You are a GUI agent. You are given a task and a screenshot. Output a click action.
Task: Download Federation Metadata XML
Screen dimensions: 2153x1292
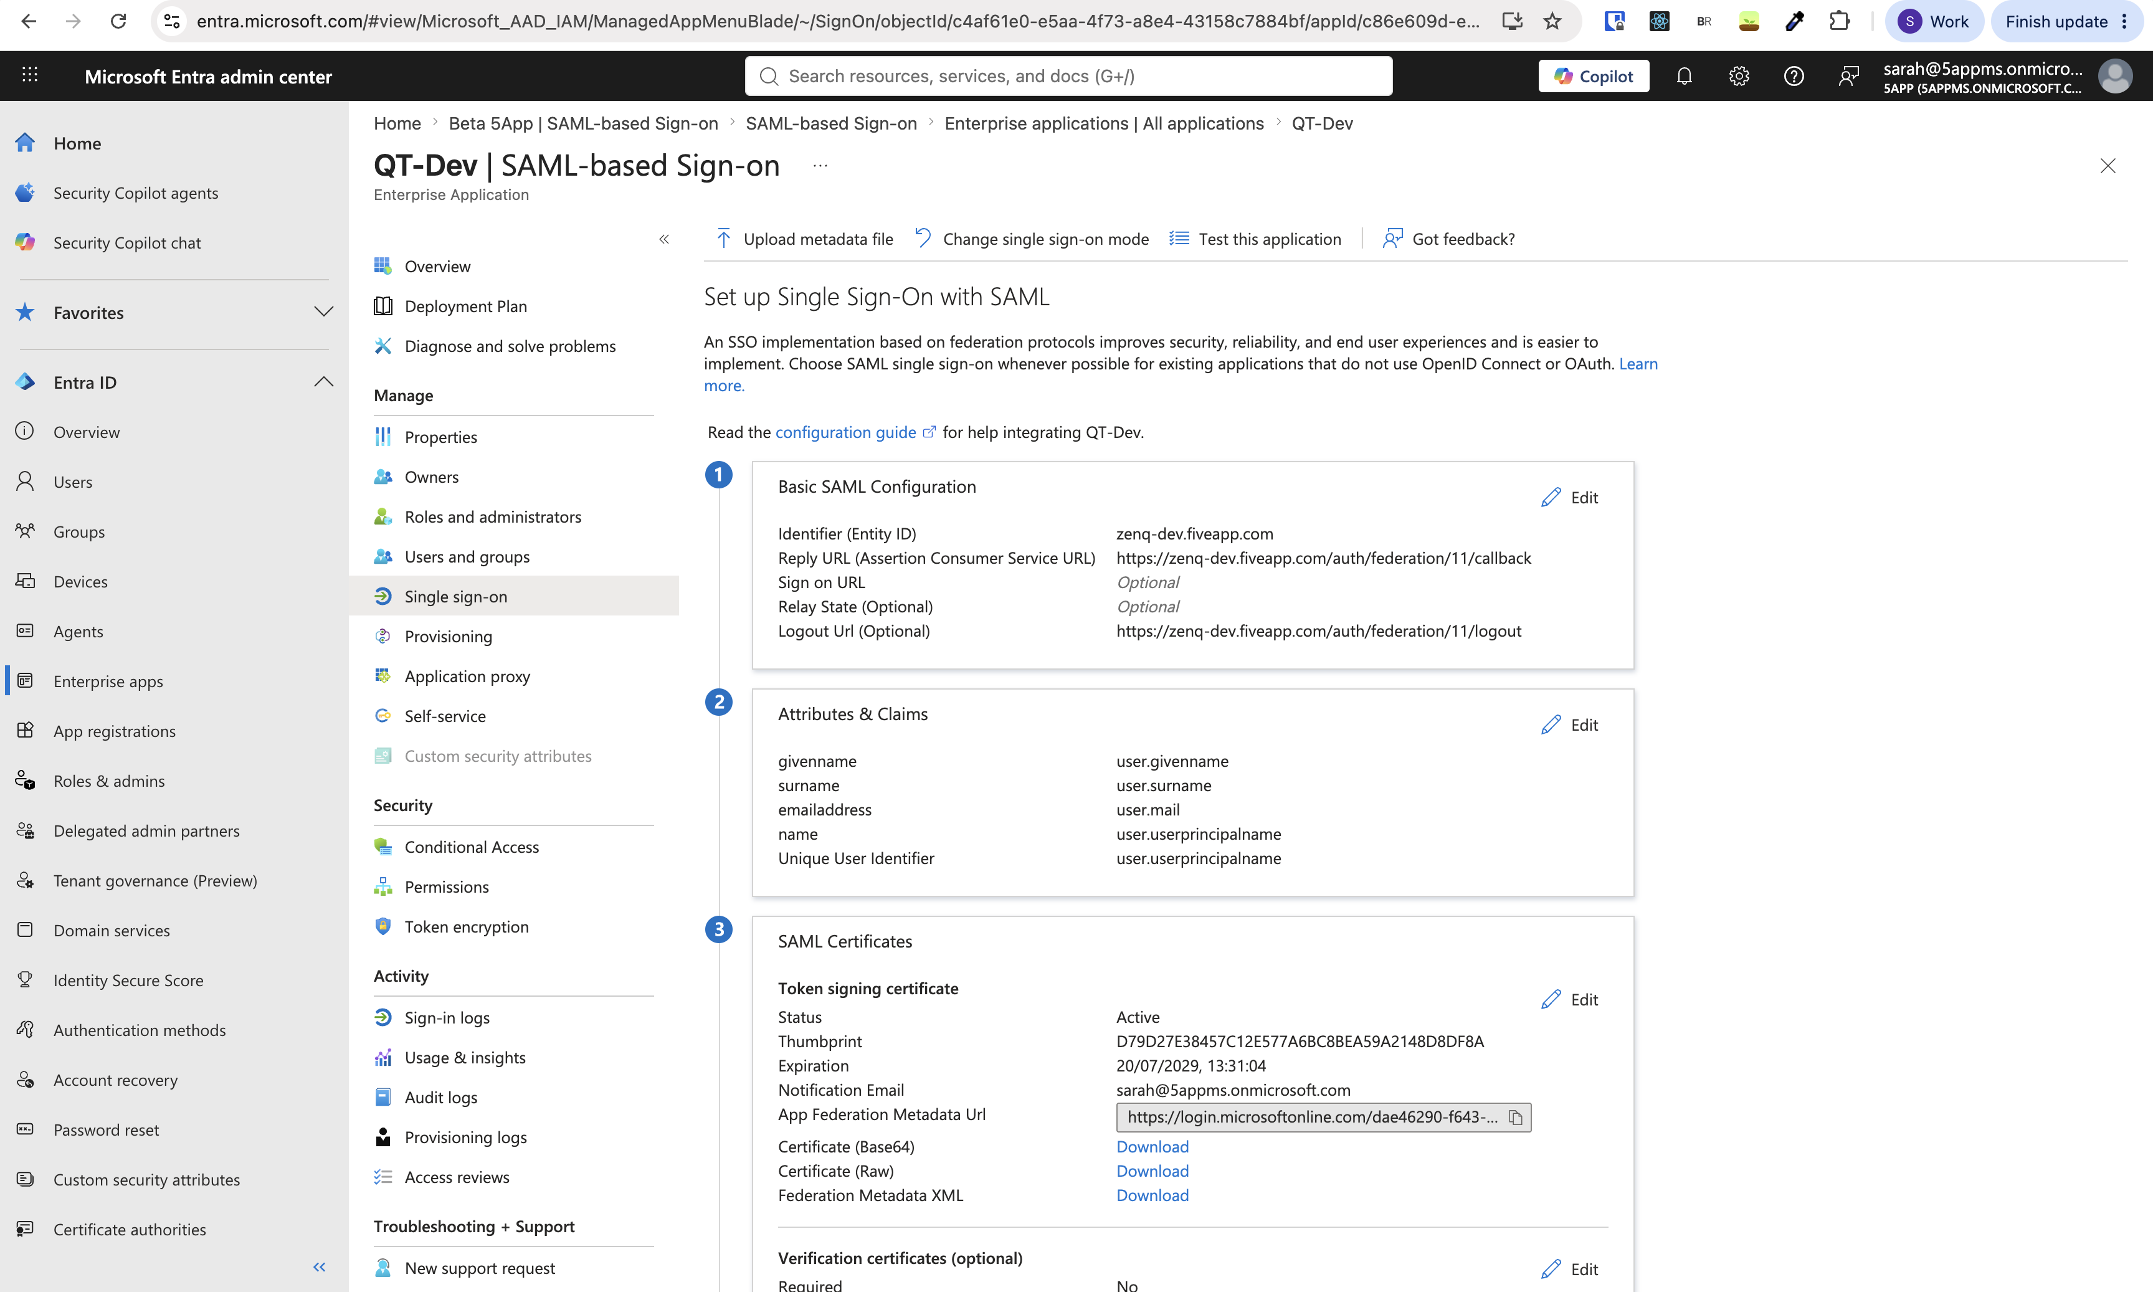(x=1153, y=1195)
